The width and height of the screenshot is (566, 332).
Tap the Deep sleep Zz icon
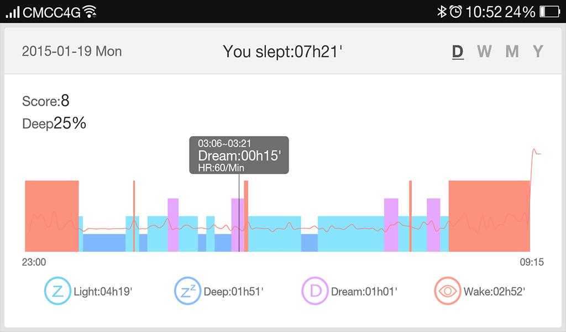point(188,291)
